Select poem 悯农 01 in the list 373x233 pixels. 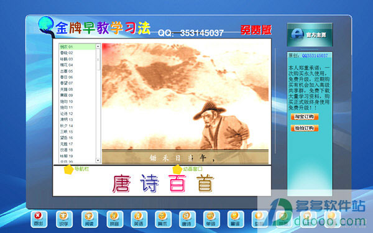tap(77, 47)
